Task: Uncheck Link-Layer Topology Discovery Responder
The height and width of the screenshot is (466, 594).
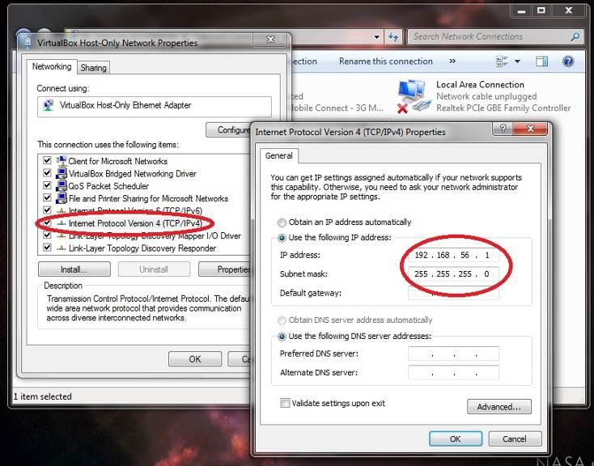Action: (x=47, y=248)
